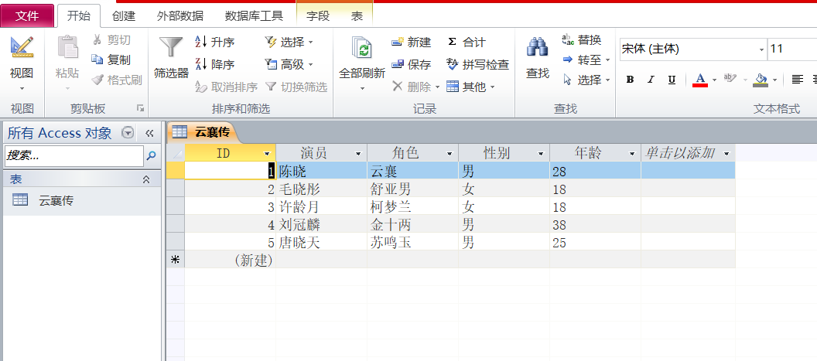Viewport: 817px width, 361px height.
Task: Click the (新建) new record cell
Action: [x=231, y=260]
